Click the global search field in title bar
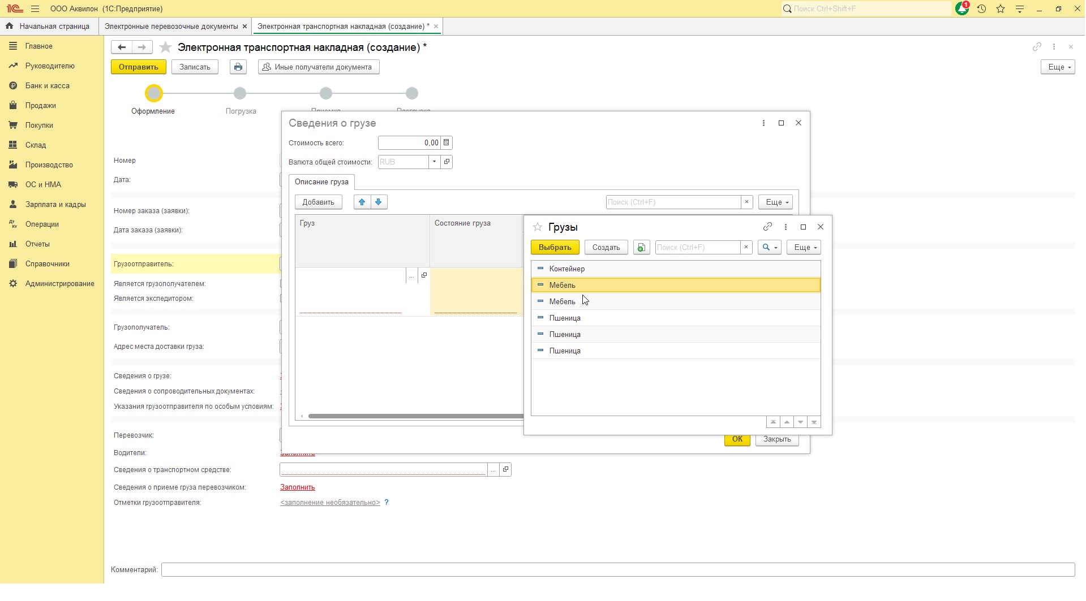1086x601 pixels. click(x=866, y=9)
